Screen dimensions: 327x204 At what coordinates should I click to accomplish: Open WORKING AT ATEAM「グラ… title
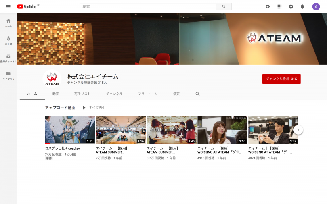coord(219,150)
